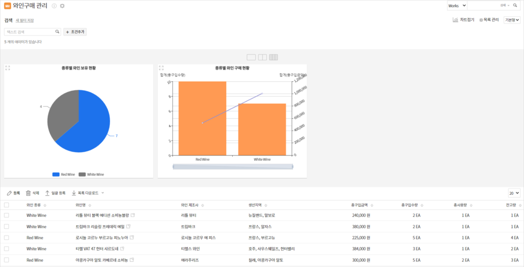Click amount cell 384,000 원

click(361, 249)
